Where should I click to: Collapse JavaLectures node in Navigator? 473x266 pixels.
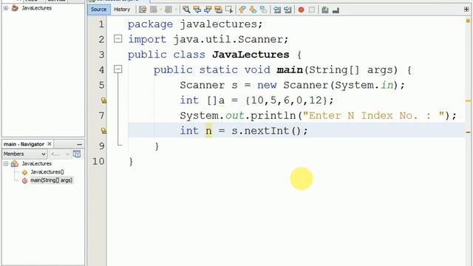(x=6, y=163)
